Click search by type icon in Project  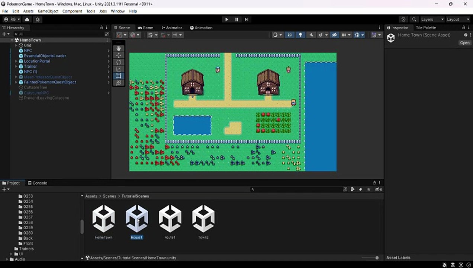[x=353, y=189]
